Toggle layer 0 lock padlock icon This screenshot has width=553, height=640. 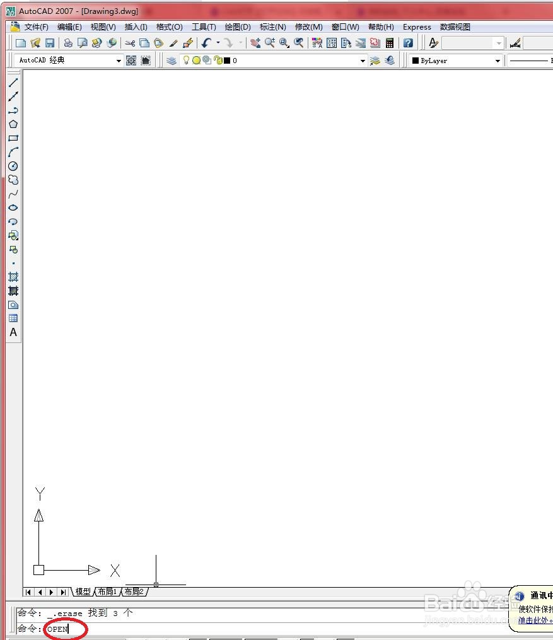click(218, 61)
